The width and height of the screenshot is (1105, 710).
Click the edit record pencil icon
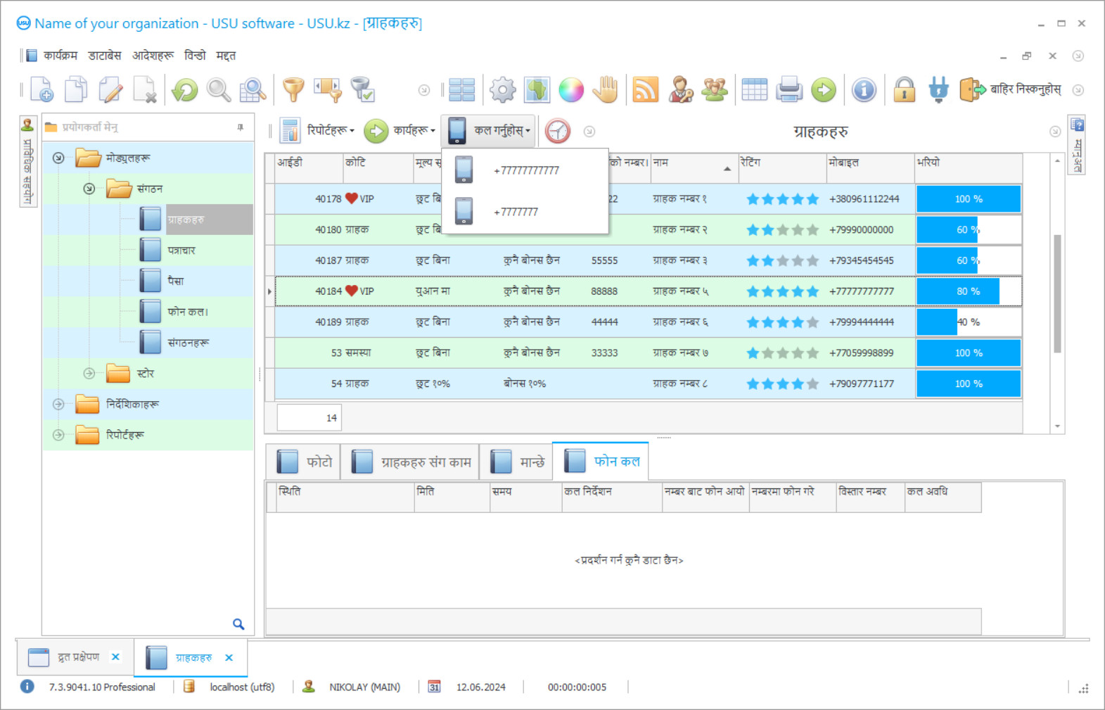[110, 89]
